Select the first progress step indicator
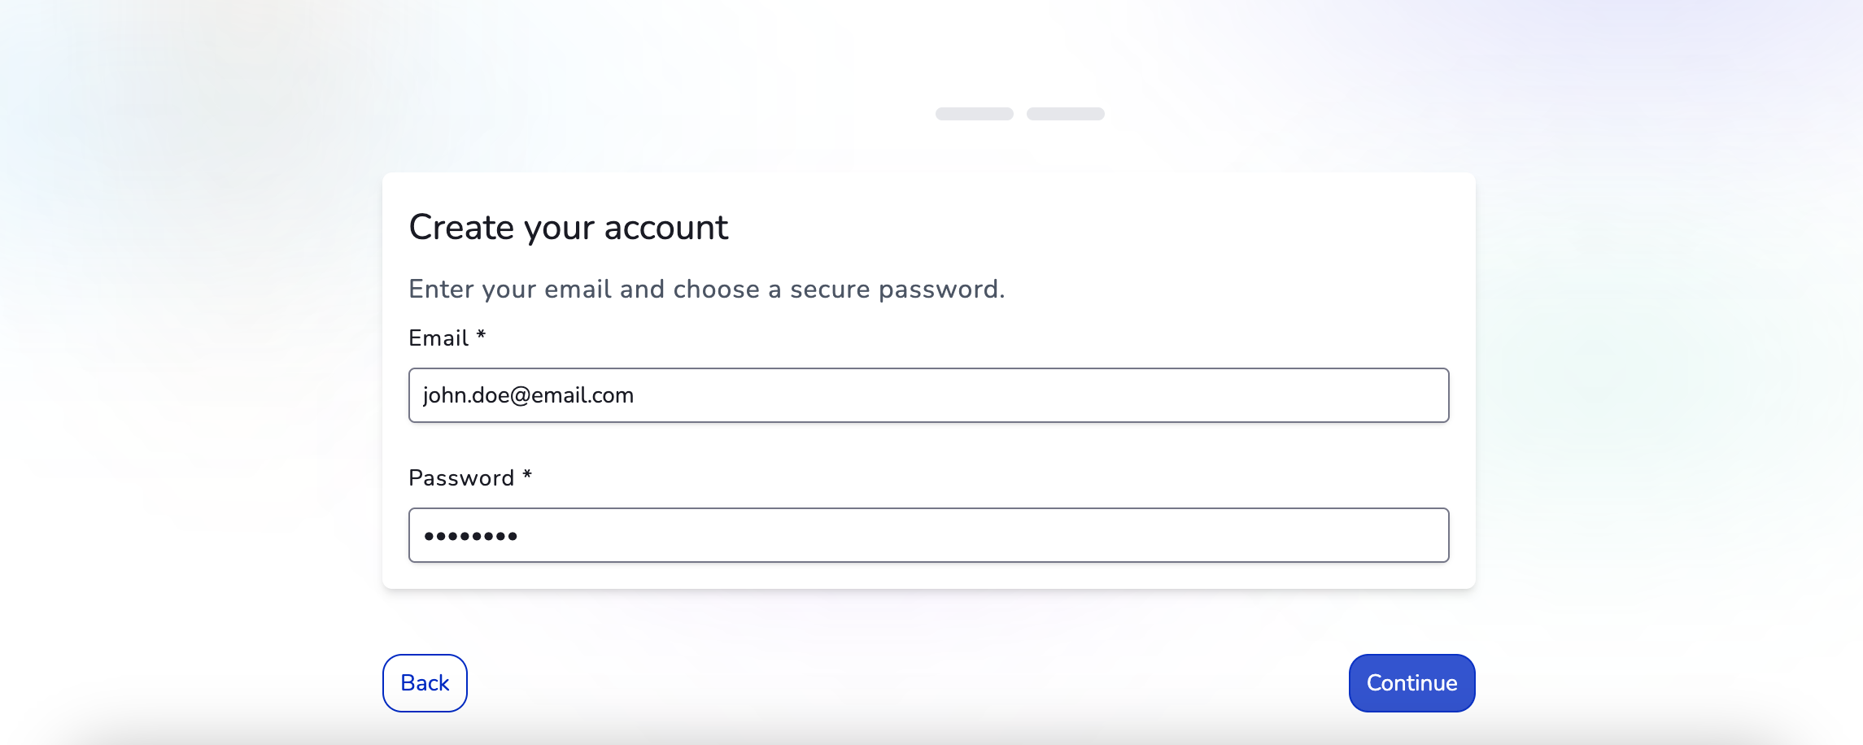This screenshot has height=745, width=1863. pos(974,113)
